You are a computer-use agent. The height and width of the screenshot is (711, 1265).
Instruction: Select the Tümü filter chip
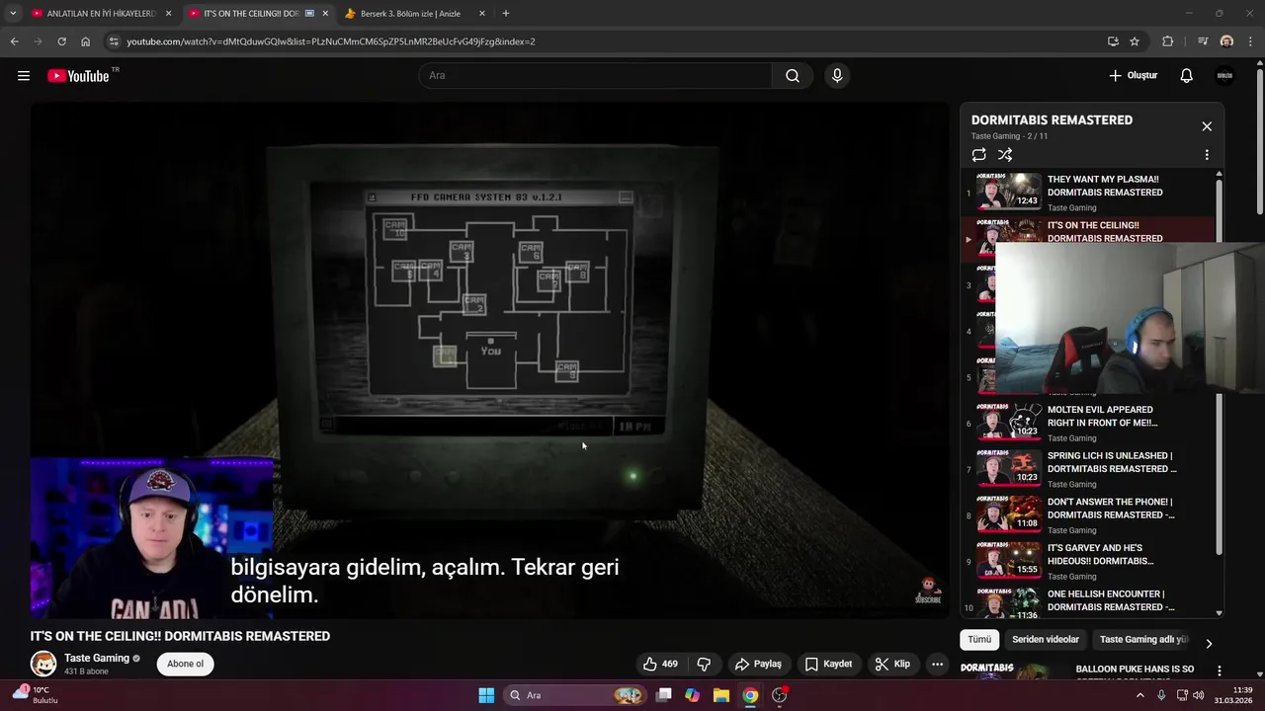[979, 640]
